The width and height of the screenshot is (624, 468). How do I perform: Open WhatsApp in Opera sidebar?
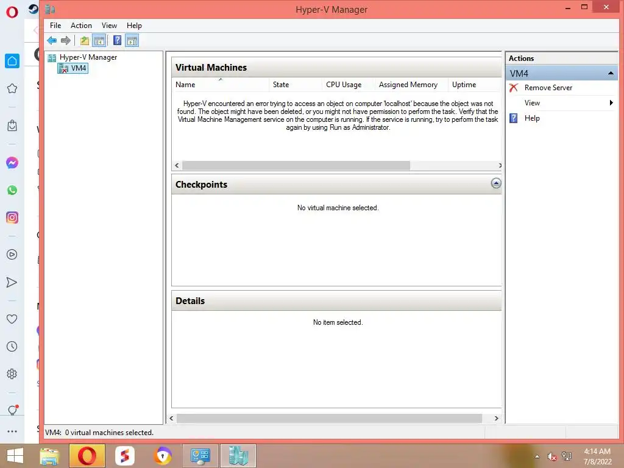pyautogui.click(x=12, y=190)
